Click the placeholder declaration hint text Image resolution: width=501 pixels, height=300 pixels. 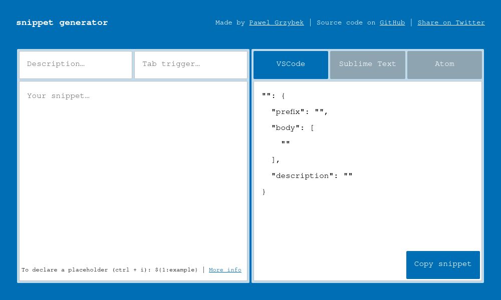pyautogui.click(x=110, y=270)
